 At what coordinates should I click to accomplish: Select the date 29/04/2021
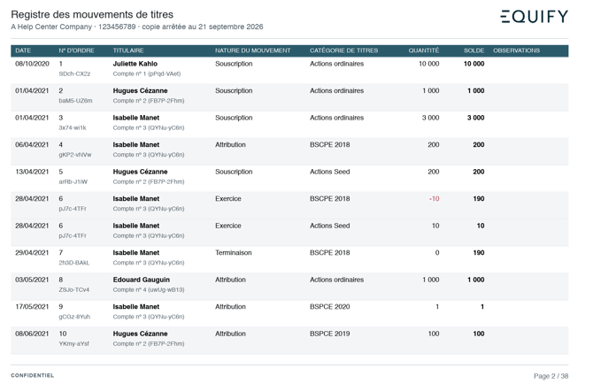coord(32,253)
